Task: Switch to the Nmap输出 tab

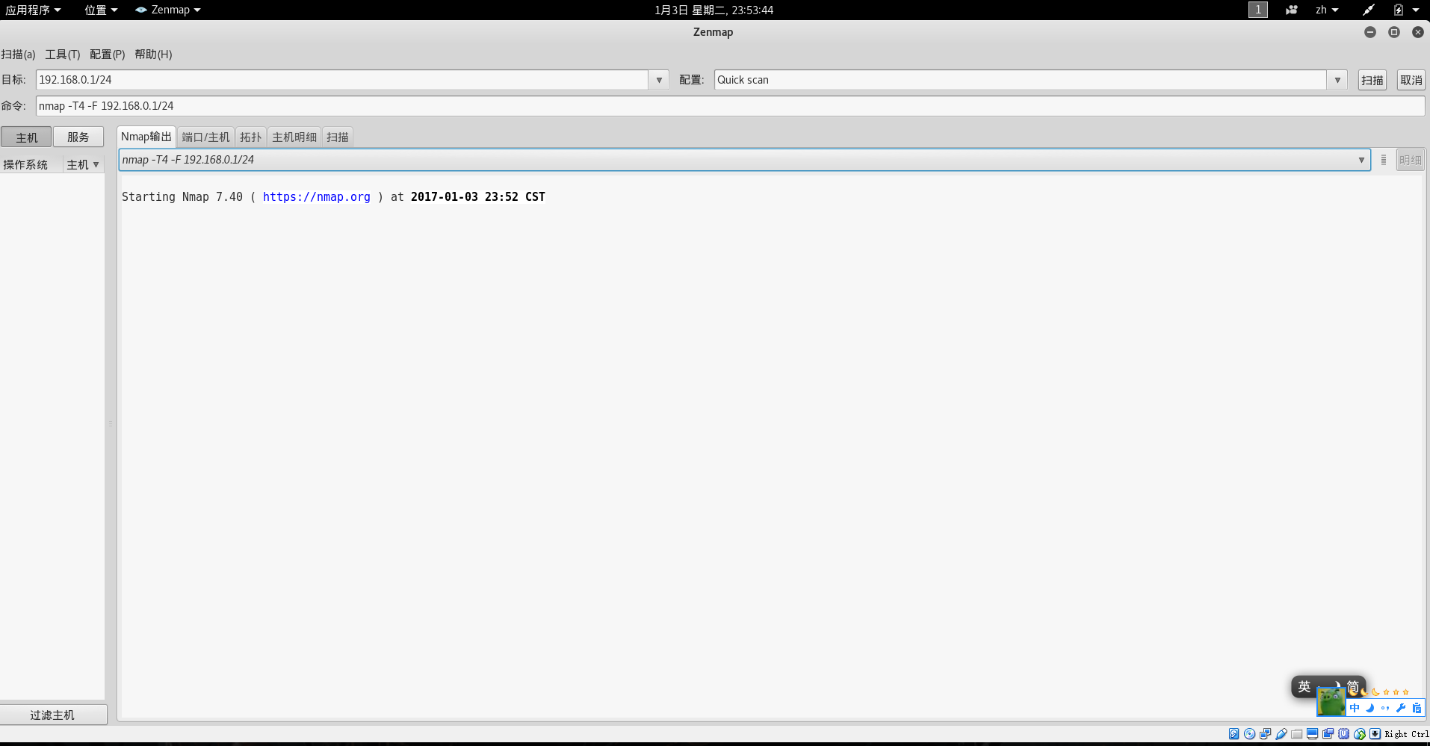Action: point(146,137)
